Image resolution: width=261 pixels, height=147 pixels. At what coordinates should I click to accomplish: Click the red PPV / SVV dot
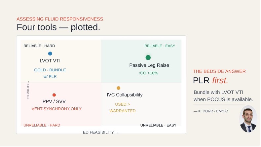54,95
